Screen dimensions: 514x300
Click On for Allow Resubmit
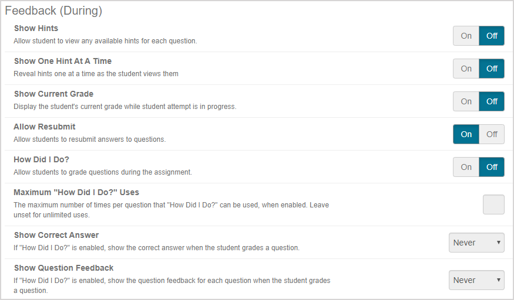(466, 134)
